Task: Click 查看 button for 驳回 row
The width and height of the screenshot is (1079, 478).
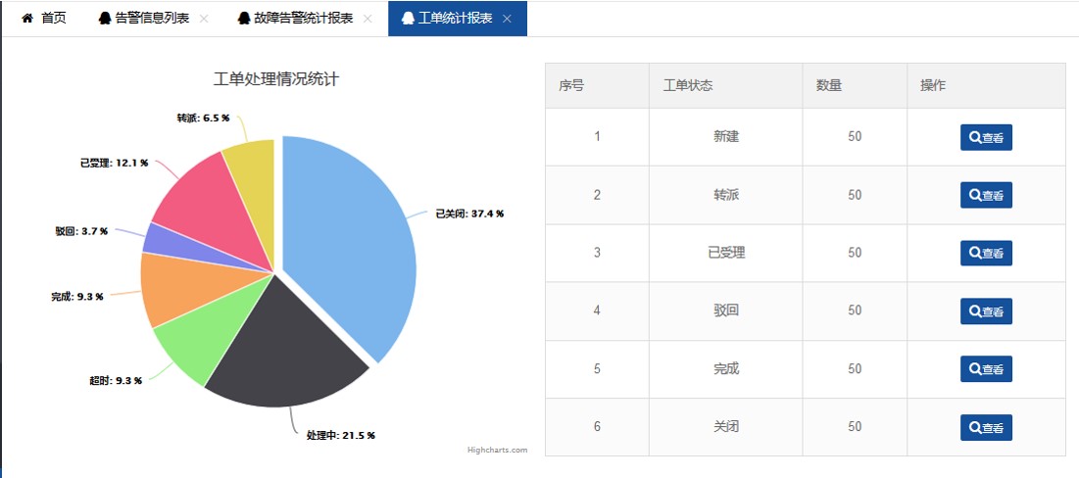Action: coord(986,311)
